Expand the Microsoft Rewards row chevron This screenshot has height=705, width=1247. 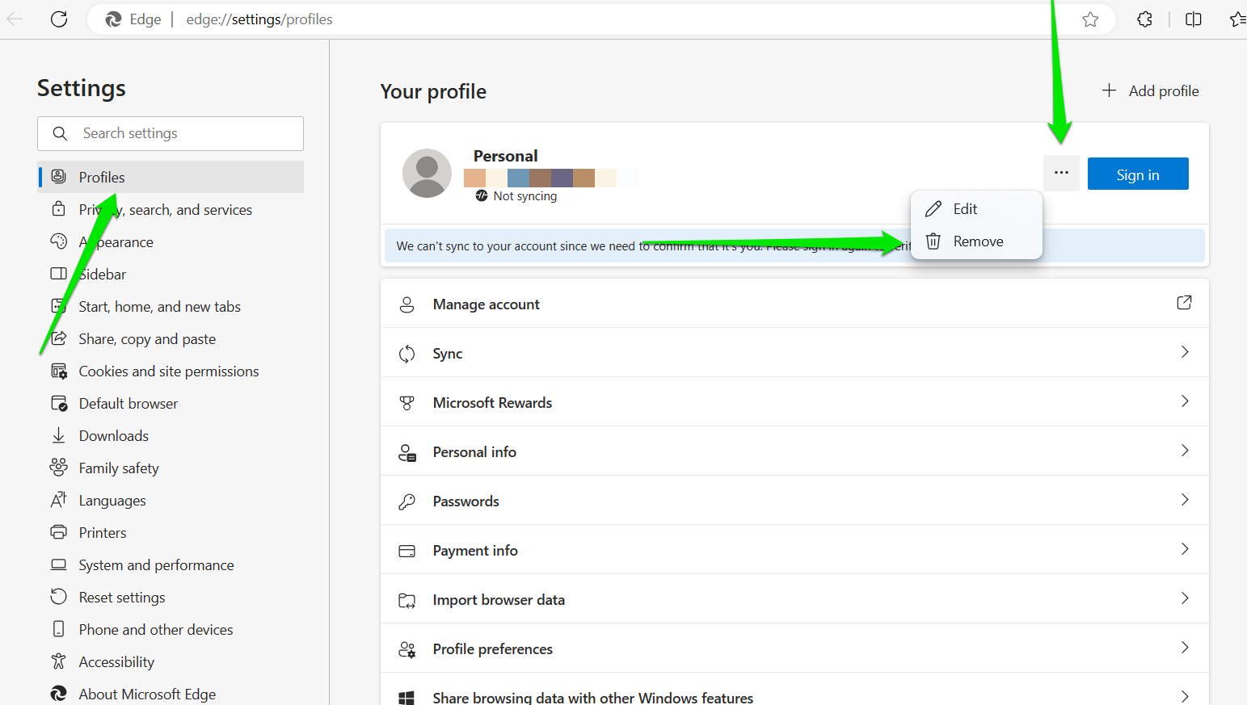point(1185,401)
